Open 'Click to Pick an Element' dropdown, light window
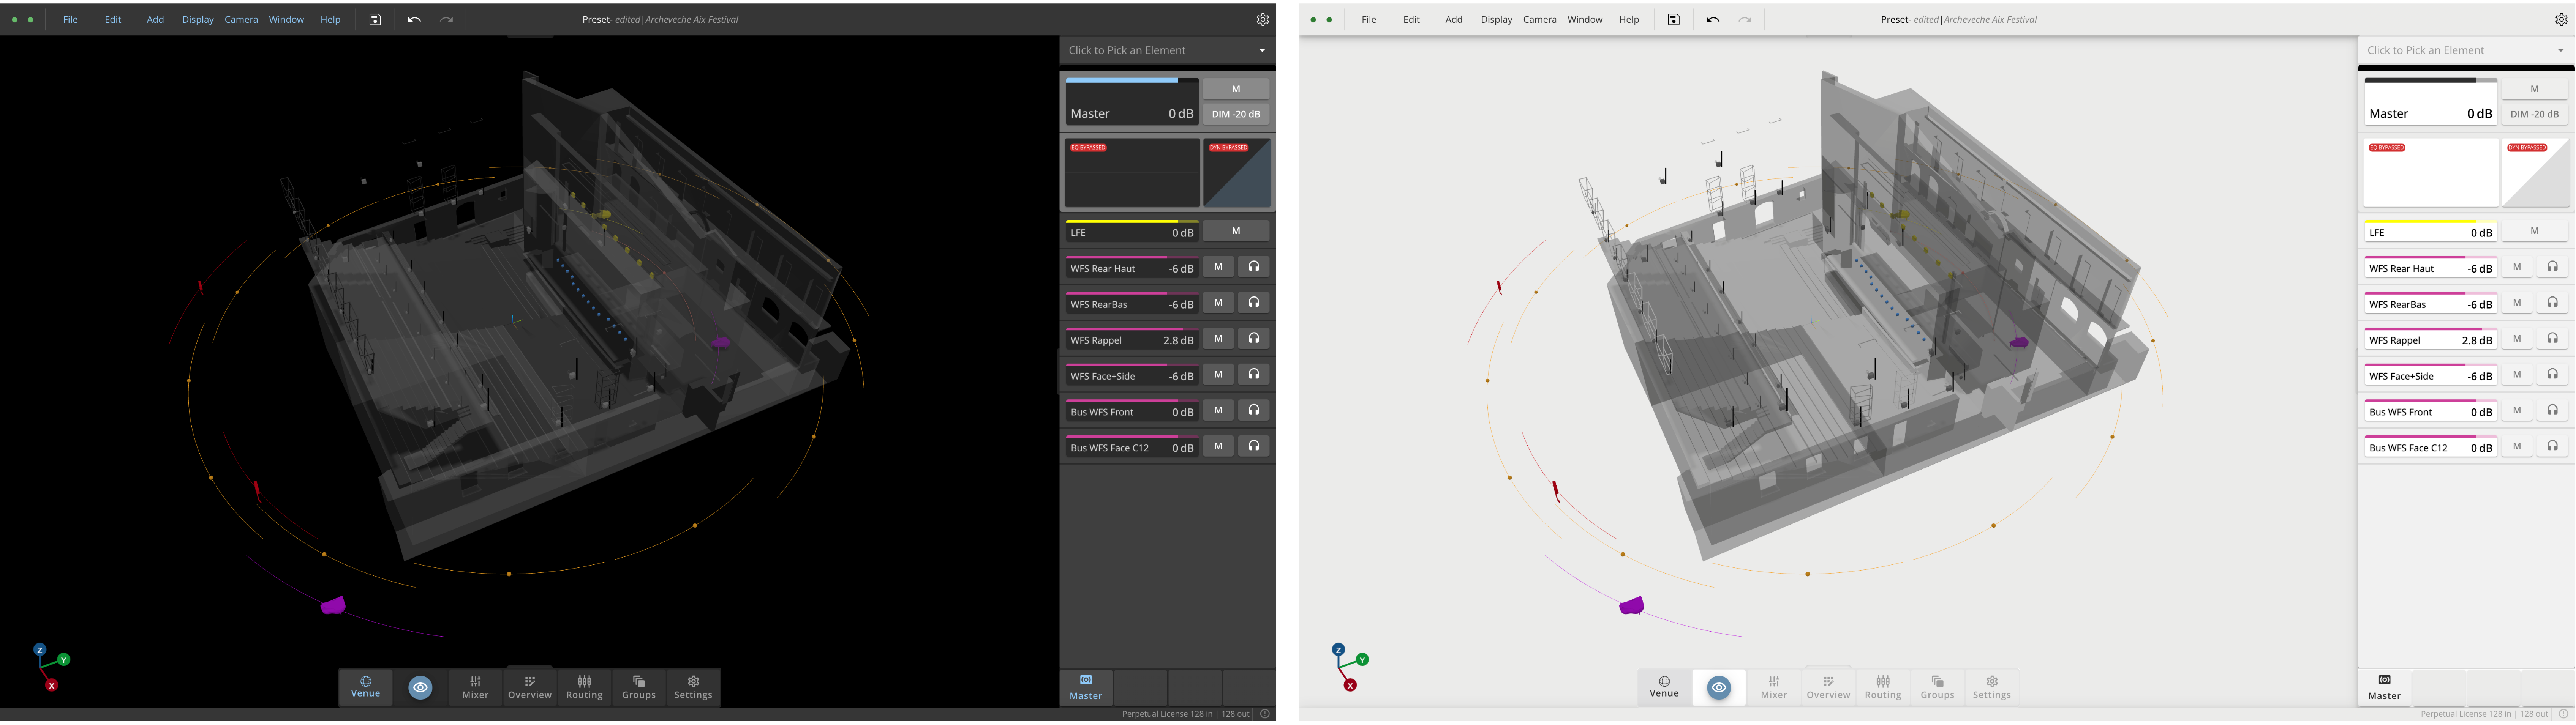 [x=2465, y=50]
